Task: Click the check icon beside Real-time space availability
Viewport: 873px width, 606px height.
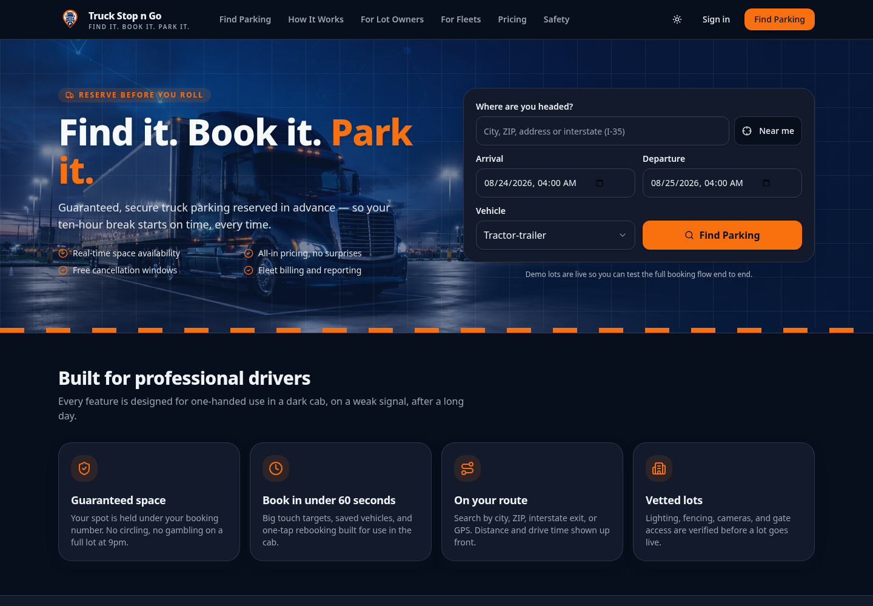Action: click(63, 253)
